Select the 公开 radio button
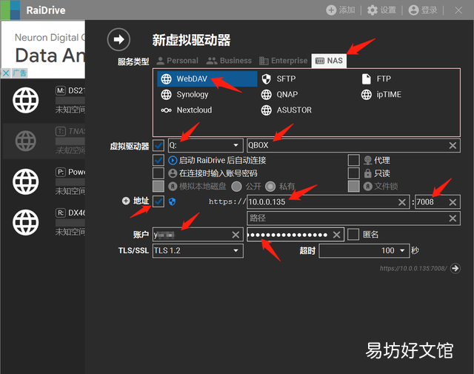The height and width of the screenshot is (374, 474). [236, 186]
